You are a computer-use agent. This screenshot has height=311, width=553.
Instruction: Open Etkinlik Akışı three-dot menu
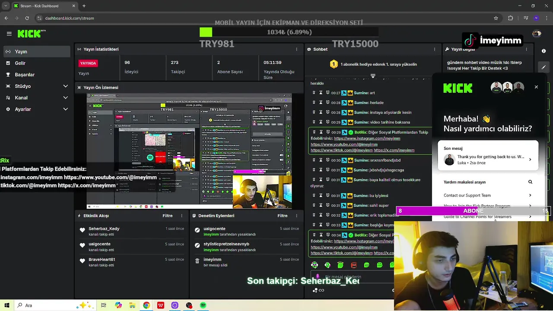181,216
